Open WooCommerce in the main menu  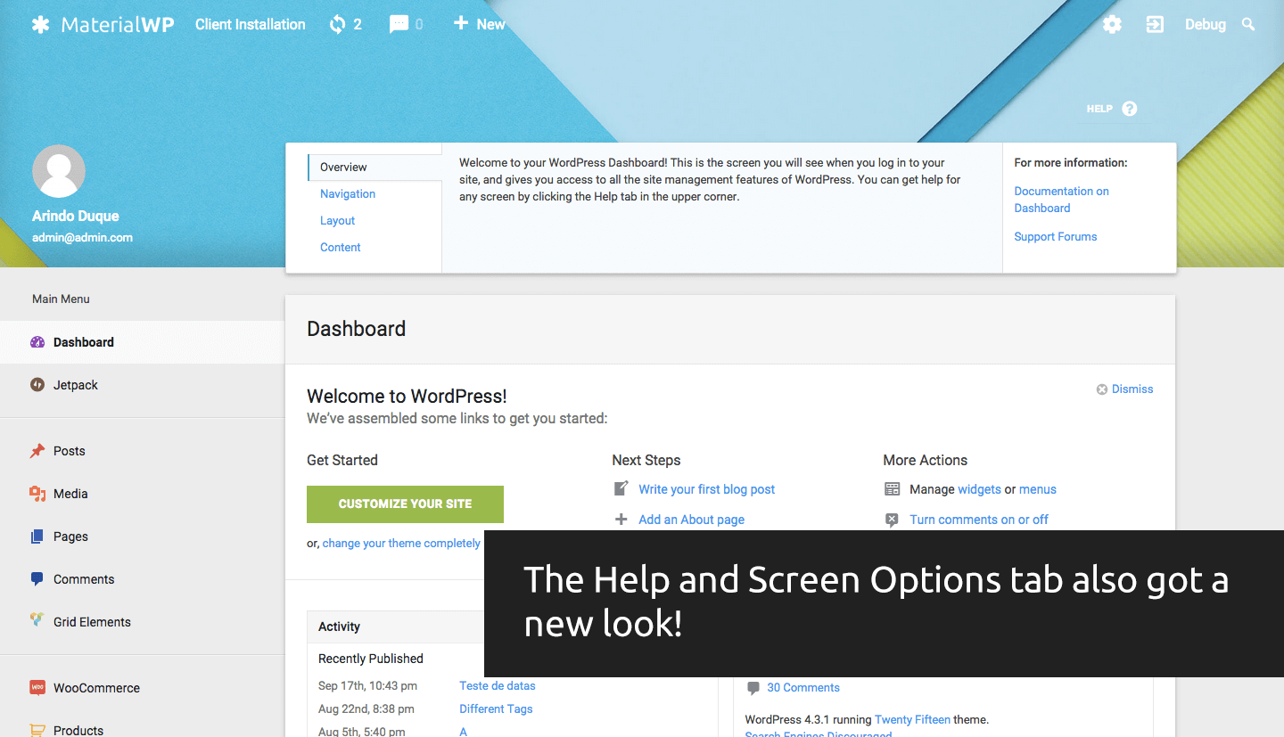click(x=143, y=688)
